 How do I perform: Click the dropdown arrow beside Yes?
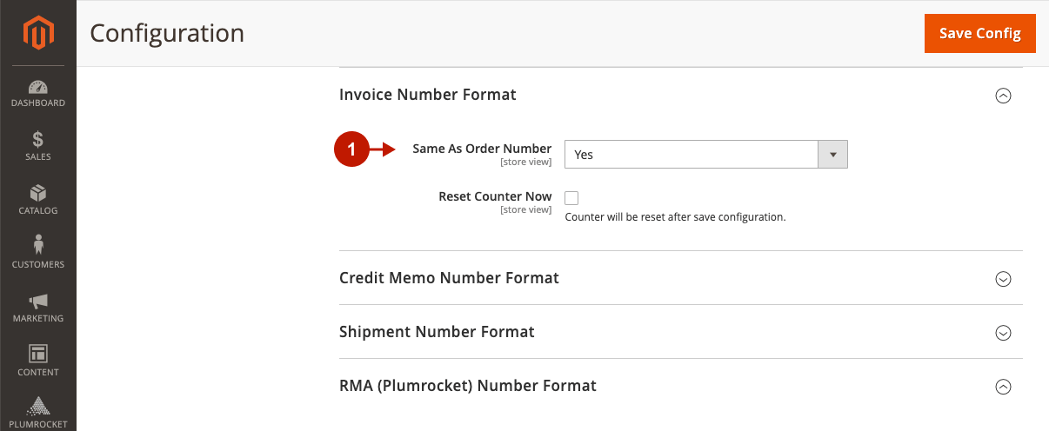click(832, 154)
